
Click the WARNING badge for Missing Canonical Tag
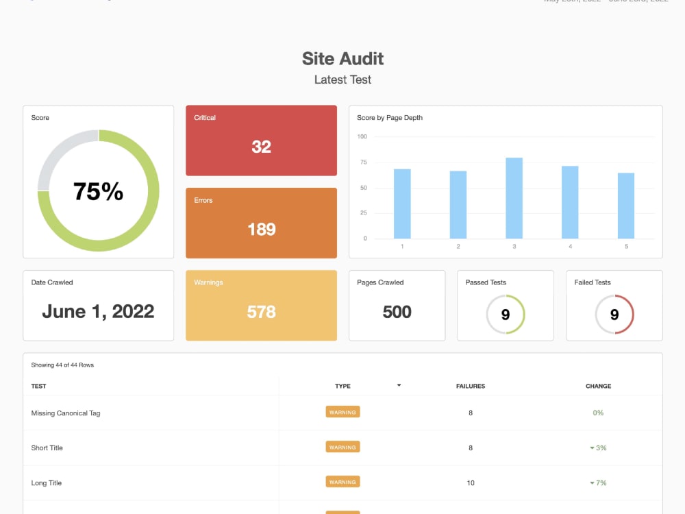(x=342, y=412)
